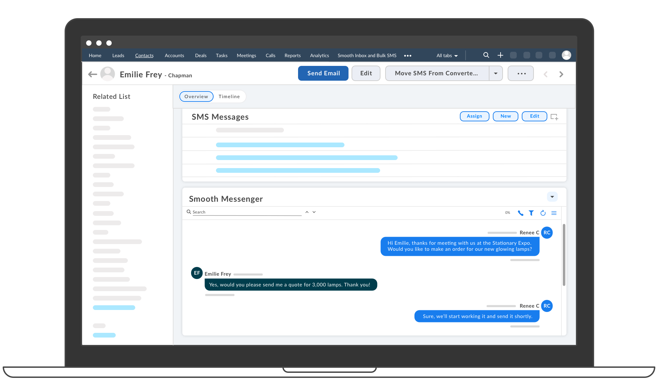Screen dimensions: 658x392
Task: Click the contact Edit button
Action: point(366,73)
